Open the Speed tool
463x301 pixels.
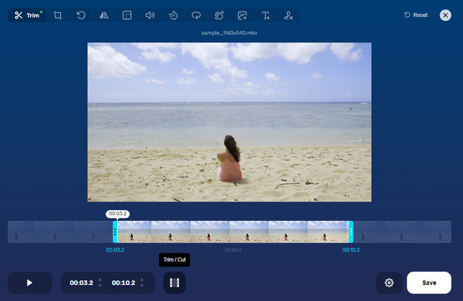click(174, 15)
